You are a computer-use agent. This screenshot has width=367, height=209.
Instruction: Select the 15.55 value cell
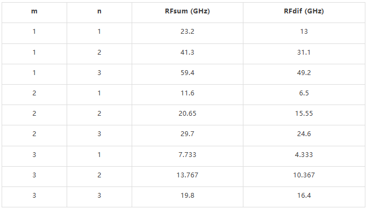pyautogui.click(x=304, y=113)
